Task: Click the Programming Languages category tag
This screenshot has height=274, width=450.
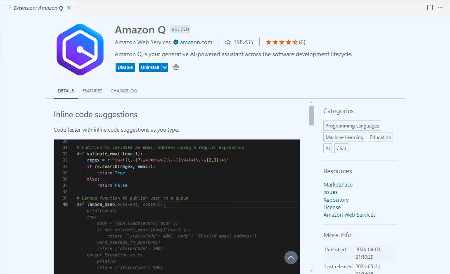Action: pos(352,126)
